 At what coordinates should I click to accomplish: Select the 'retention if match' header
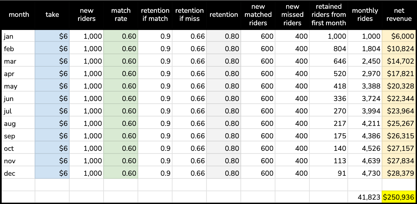pos(155,15)
